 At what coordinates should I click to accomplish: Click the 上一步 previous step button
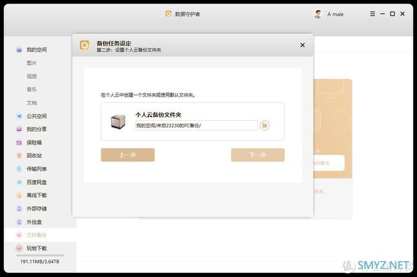point(128,155)
